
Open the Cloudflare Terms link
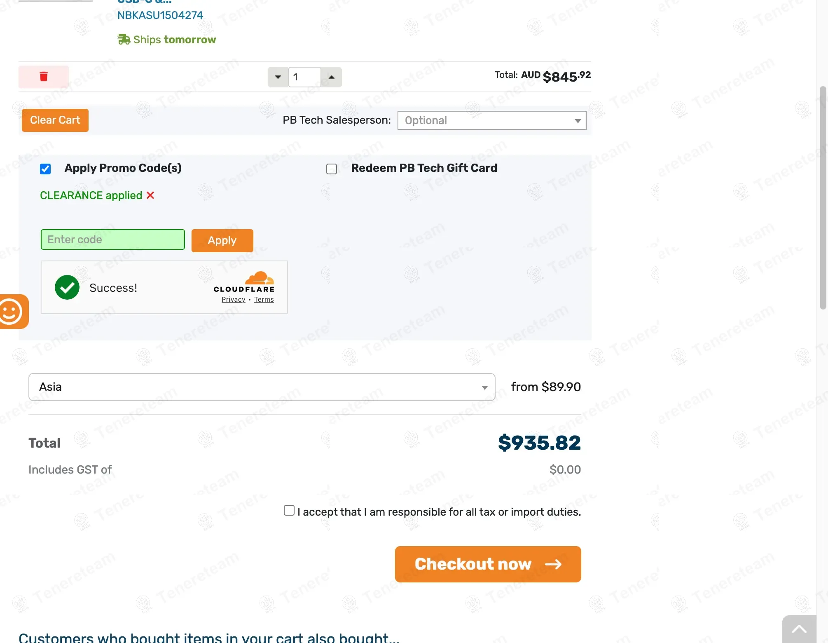click(264, 300)
